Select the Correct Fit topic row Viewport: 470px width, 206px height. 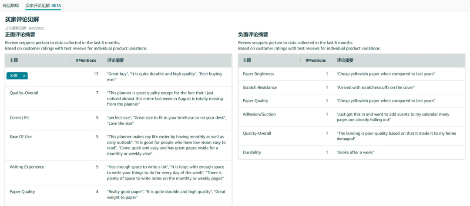coord(20,117)
